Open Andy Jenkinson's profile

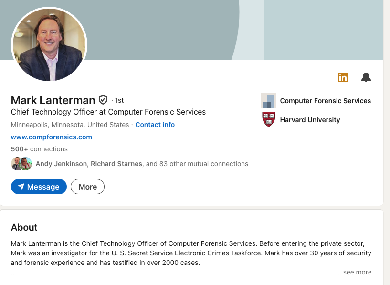(x=61, y=163)
